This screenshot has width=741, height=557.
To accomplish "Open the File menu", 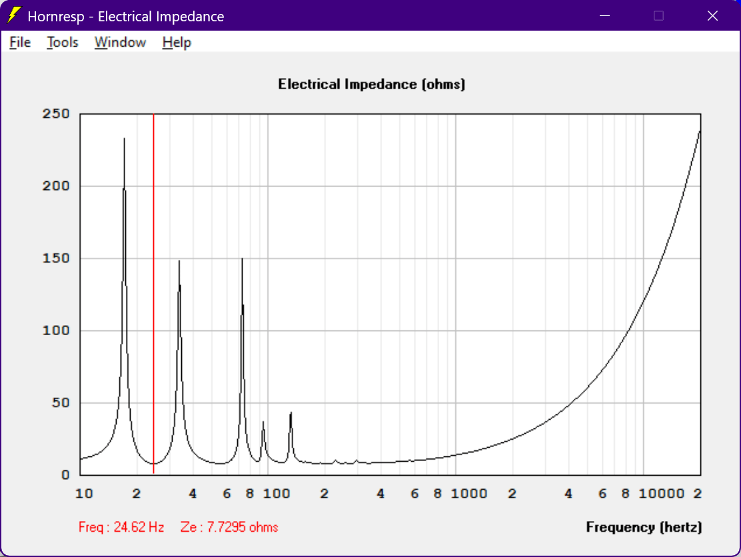I will coord(20,43).
